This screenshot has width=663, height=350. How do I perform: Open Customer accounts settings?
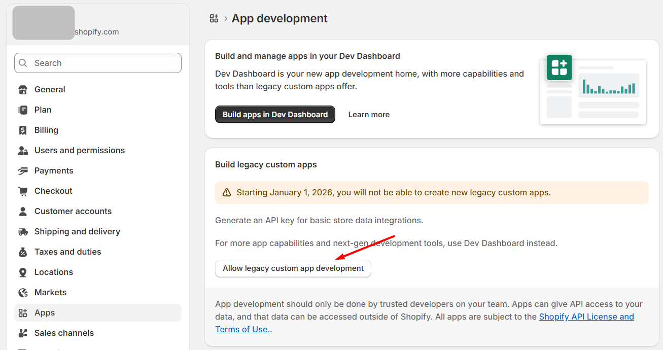[x=73, y=211]
